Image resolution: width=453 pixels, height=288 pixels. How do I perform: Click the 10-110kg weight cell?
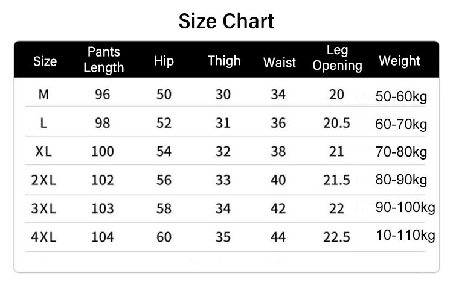pyautogui.click(x=405, y=235)
